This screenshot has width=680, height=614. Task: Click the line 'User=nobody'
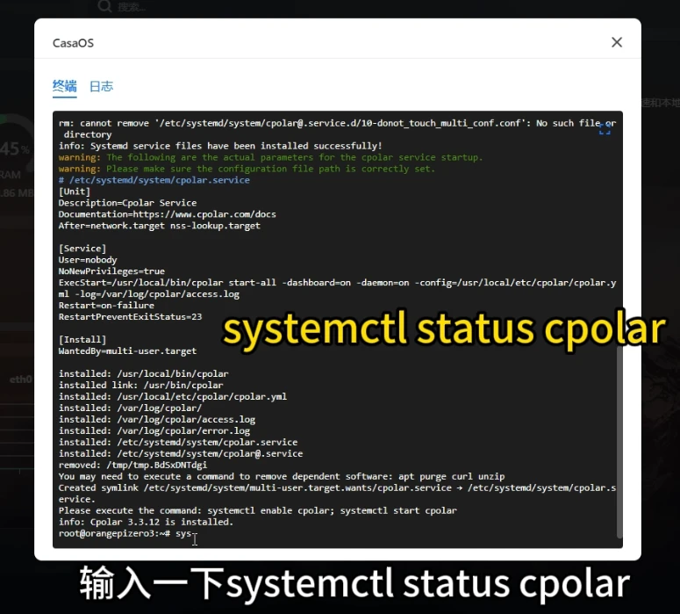coord(88,260)
